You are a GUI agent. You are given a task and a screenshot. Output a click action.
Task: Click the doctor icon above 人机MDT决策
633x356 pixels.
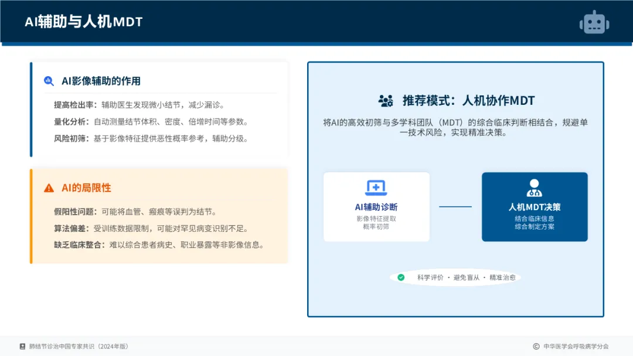click(x=534, y=187)
